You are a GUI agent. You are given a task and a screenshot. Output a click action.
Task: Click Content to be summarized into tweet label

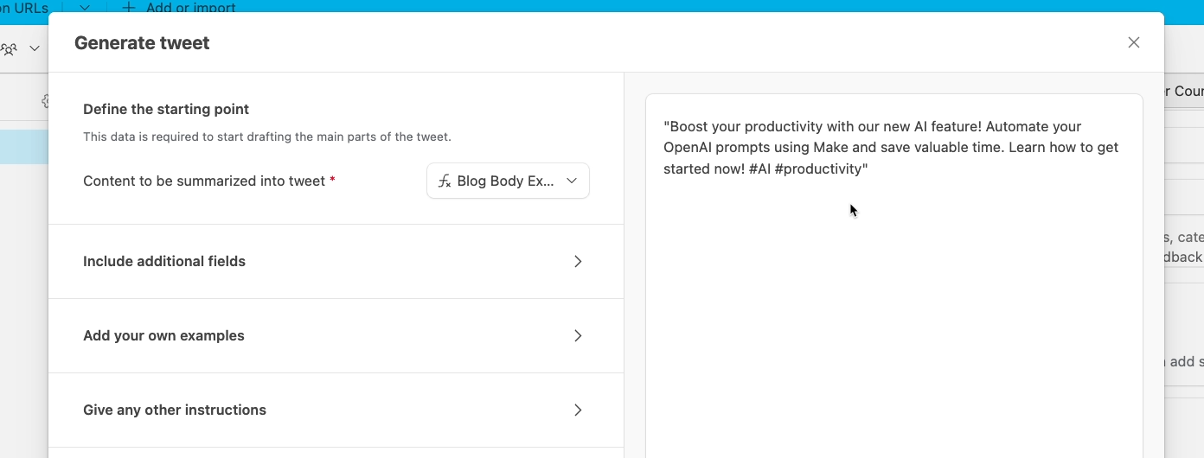point(204,181)
